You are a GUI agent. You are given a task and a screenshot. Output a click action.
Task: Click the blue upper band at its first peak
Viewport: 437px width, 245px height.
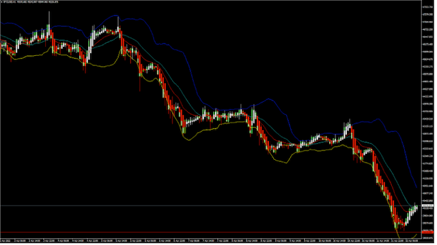coord(115,16)
